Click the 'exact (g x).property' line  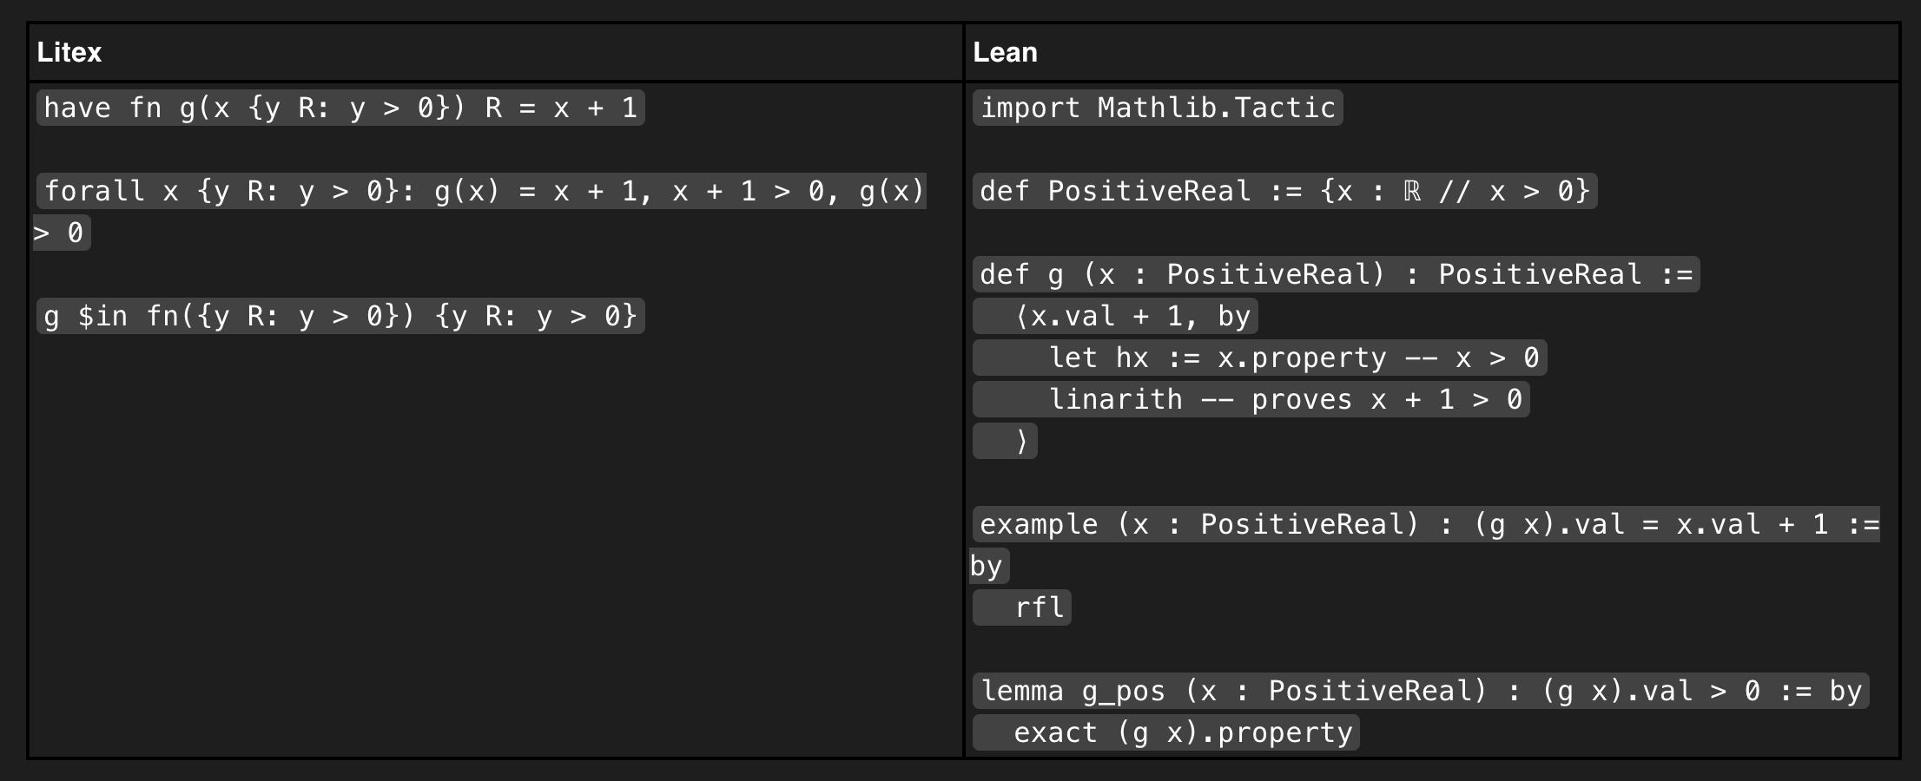(1182, 732)
